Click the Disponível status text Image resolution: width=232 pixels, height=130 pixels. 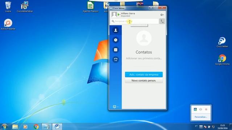125,16
